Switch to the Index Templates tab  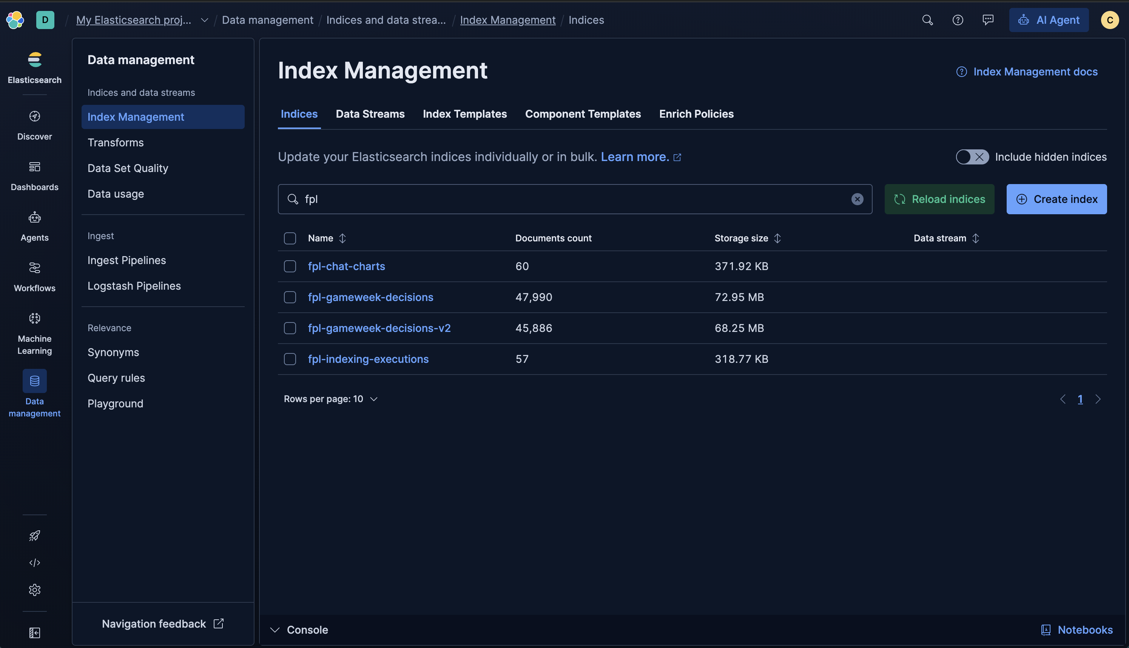point(464,114)
